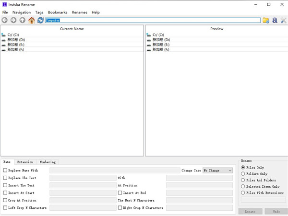Select Files Only radio option

tap(243, 167)
